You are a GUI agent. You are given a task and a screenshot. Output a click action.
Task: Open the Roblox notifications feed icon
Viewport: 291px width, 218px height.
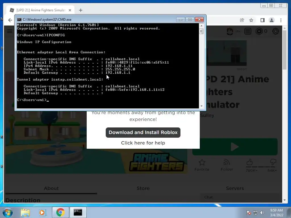248,31
